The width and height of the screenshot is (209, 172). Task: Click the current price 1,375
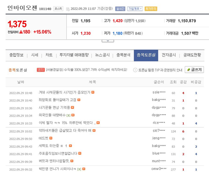pyautogui.click(x=17, y=24)
